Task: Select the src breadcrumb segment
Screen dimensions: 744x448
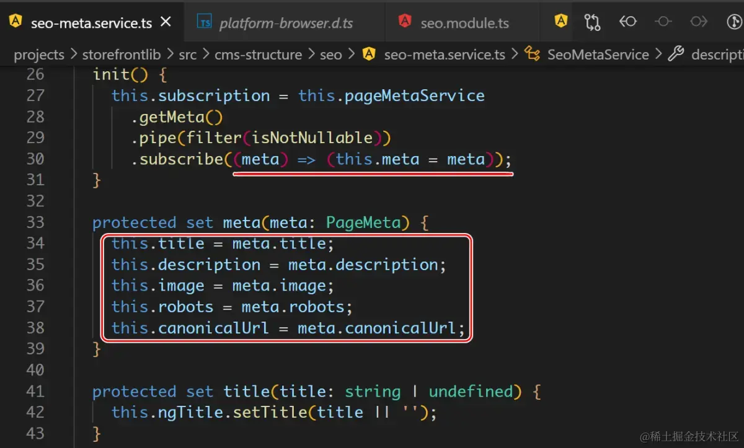Action: [188, 55]
